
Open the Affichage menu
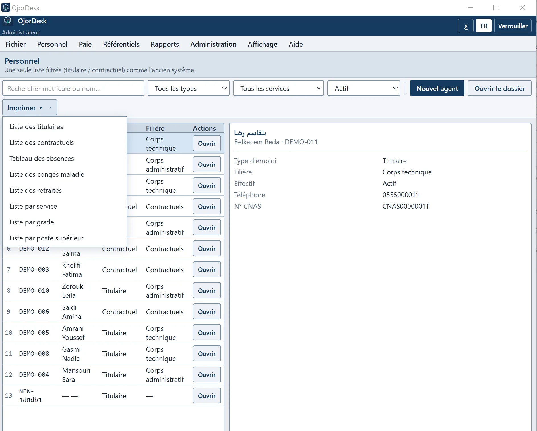263,44
